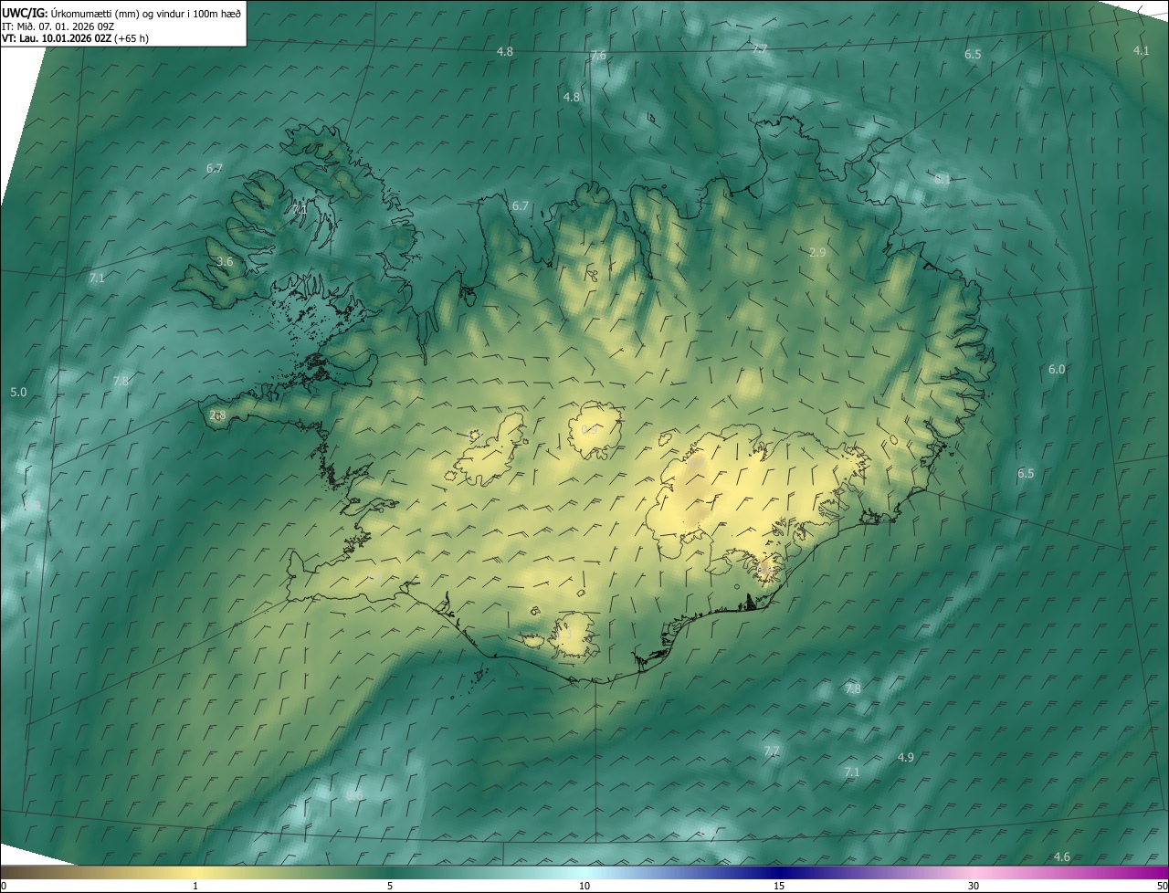Screen dimensions: 1169x893
Task: Click the color scale tick label 50
Action: click(x=1162, y=886)
